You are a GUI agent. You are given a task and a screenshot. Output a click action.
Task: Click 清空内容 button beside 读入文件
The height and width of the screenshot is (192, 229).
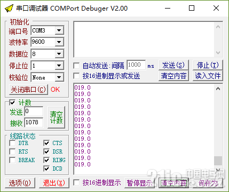tap(173, 76)
